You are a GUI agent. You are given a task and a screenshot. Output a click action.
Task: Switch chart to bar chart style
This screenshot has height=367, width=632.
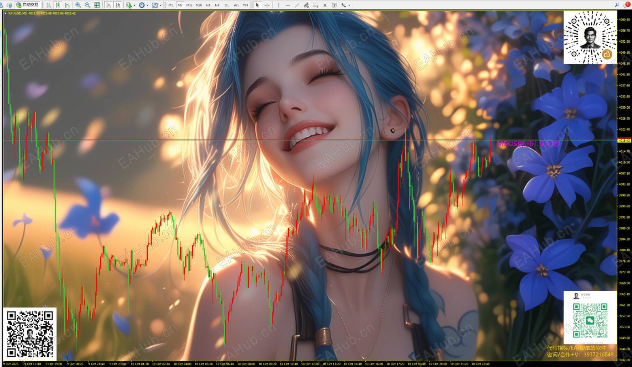coord(49,5)
